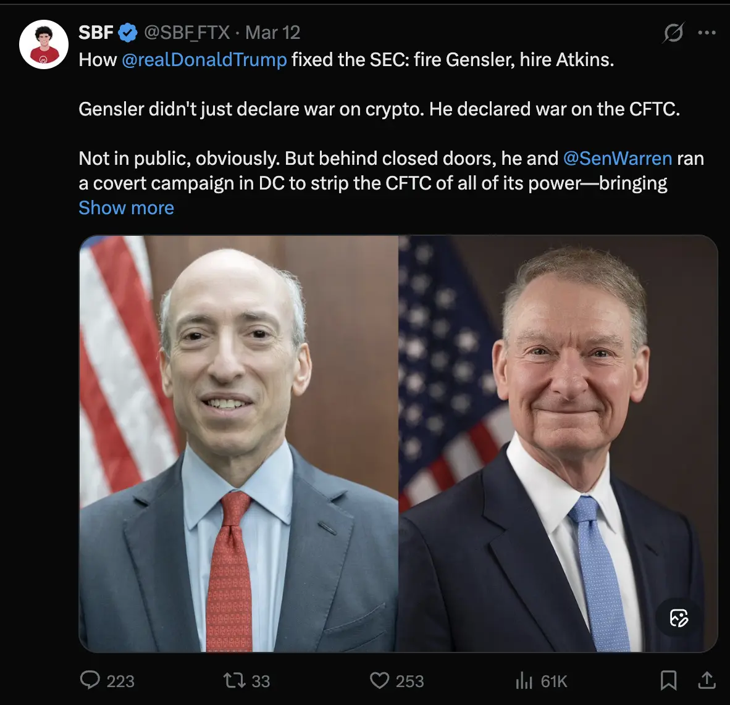Expand the post with Show more

click(x=126, y=208)
